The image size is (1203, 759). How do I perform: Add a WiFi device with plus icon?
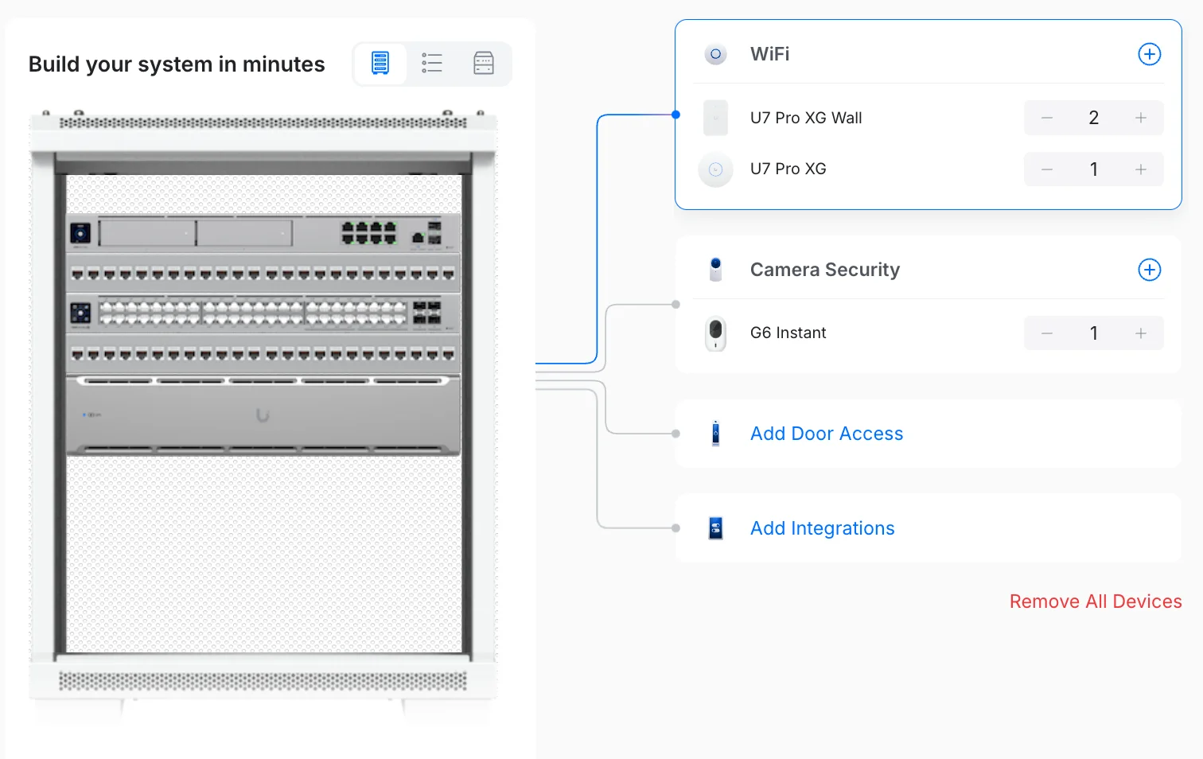(1149, 54)
